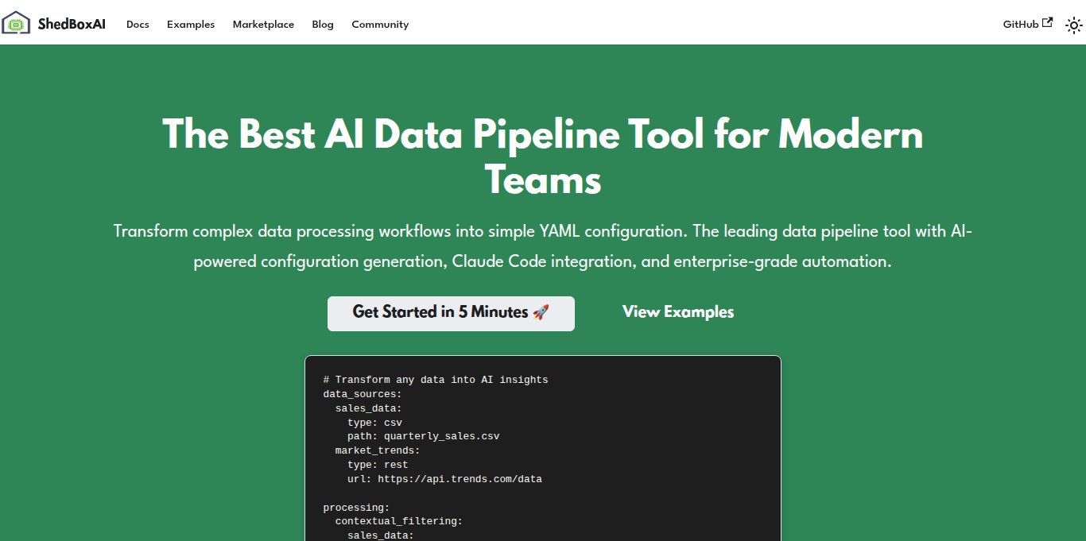Go to the Examples nav link

point(191,25)
